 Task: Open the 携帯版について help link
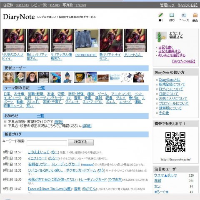[170, 108]
